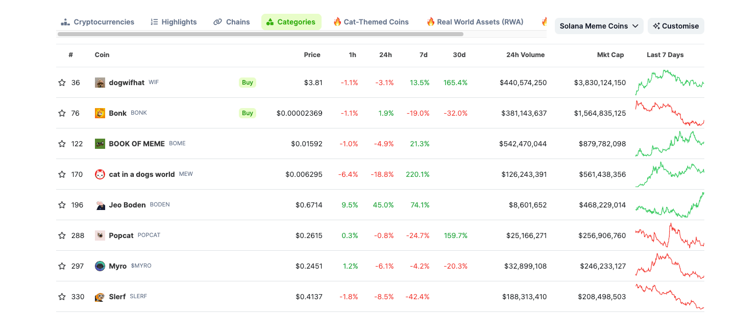Click the 165.4% thirty-day change

(455, 83)
